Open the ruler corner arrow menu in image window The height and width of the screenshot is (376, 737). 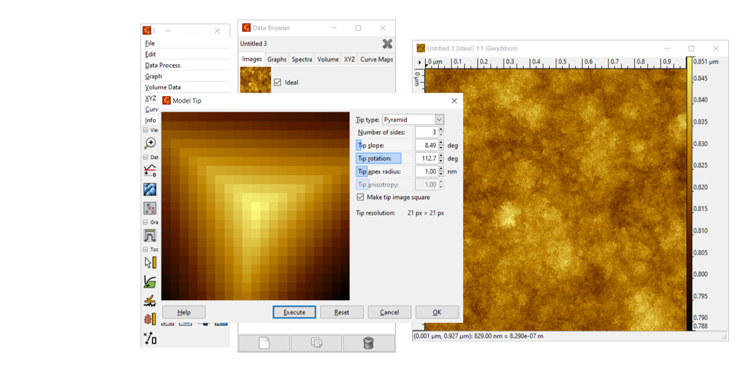tap(420, 62)
